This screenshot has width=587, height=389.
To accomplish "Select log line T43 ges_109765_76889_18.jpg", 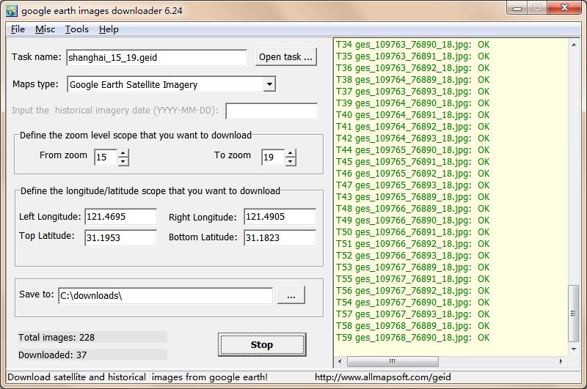I will click(x=412, y=197).
